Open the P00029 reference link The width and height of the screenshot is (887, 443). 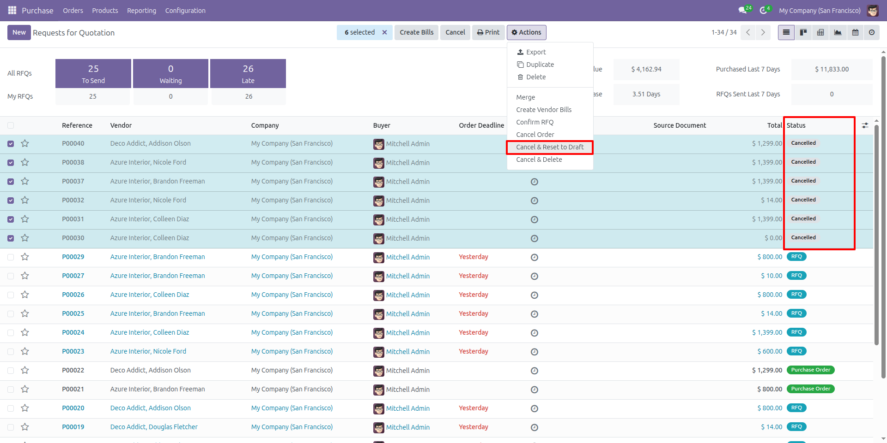point(73,257)
